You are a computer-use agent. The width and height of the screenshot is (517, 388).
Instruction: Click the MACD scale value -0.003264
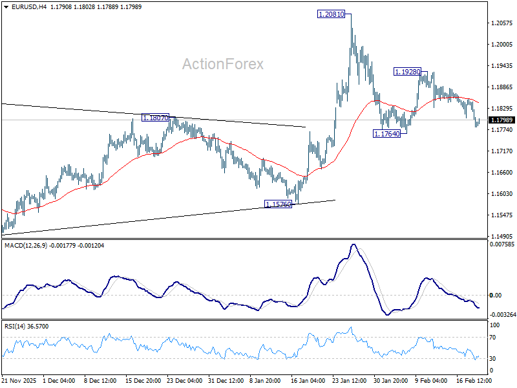502,315
